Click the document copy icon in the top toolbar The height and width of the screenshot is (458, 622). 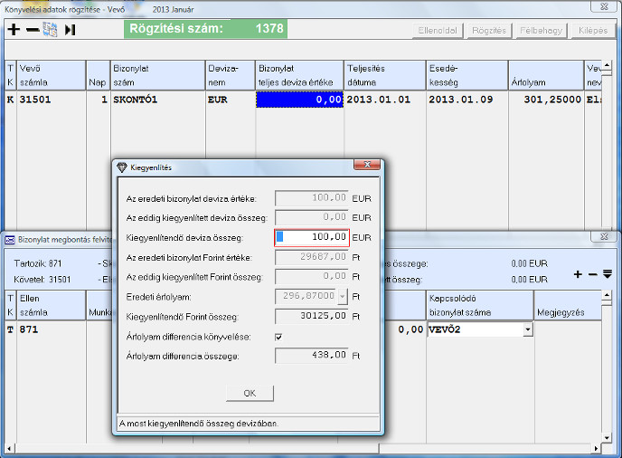click(51, 30)
